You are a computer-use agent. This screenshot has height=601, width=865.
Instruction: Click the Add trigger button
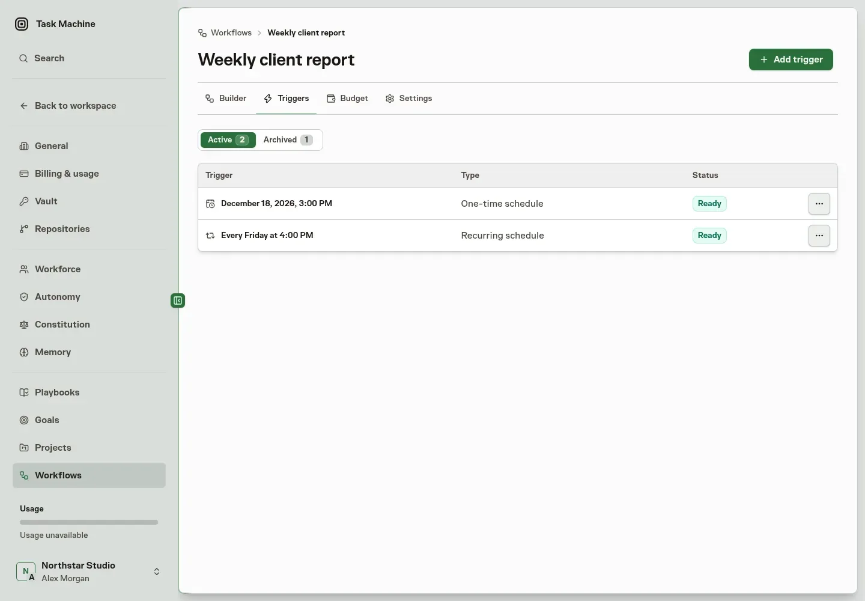pyautogui.click(x=791, y=59)
